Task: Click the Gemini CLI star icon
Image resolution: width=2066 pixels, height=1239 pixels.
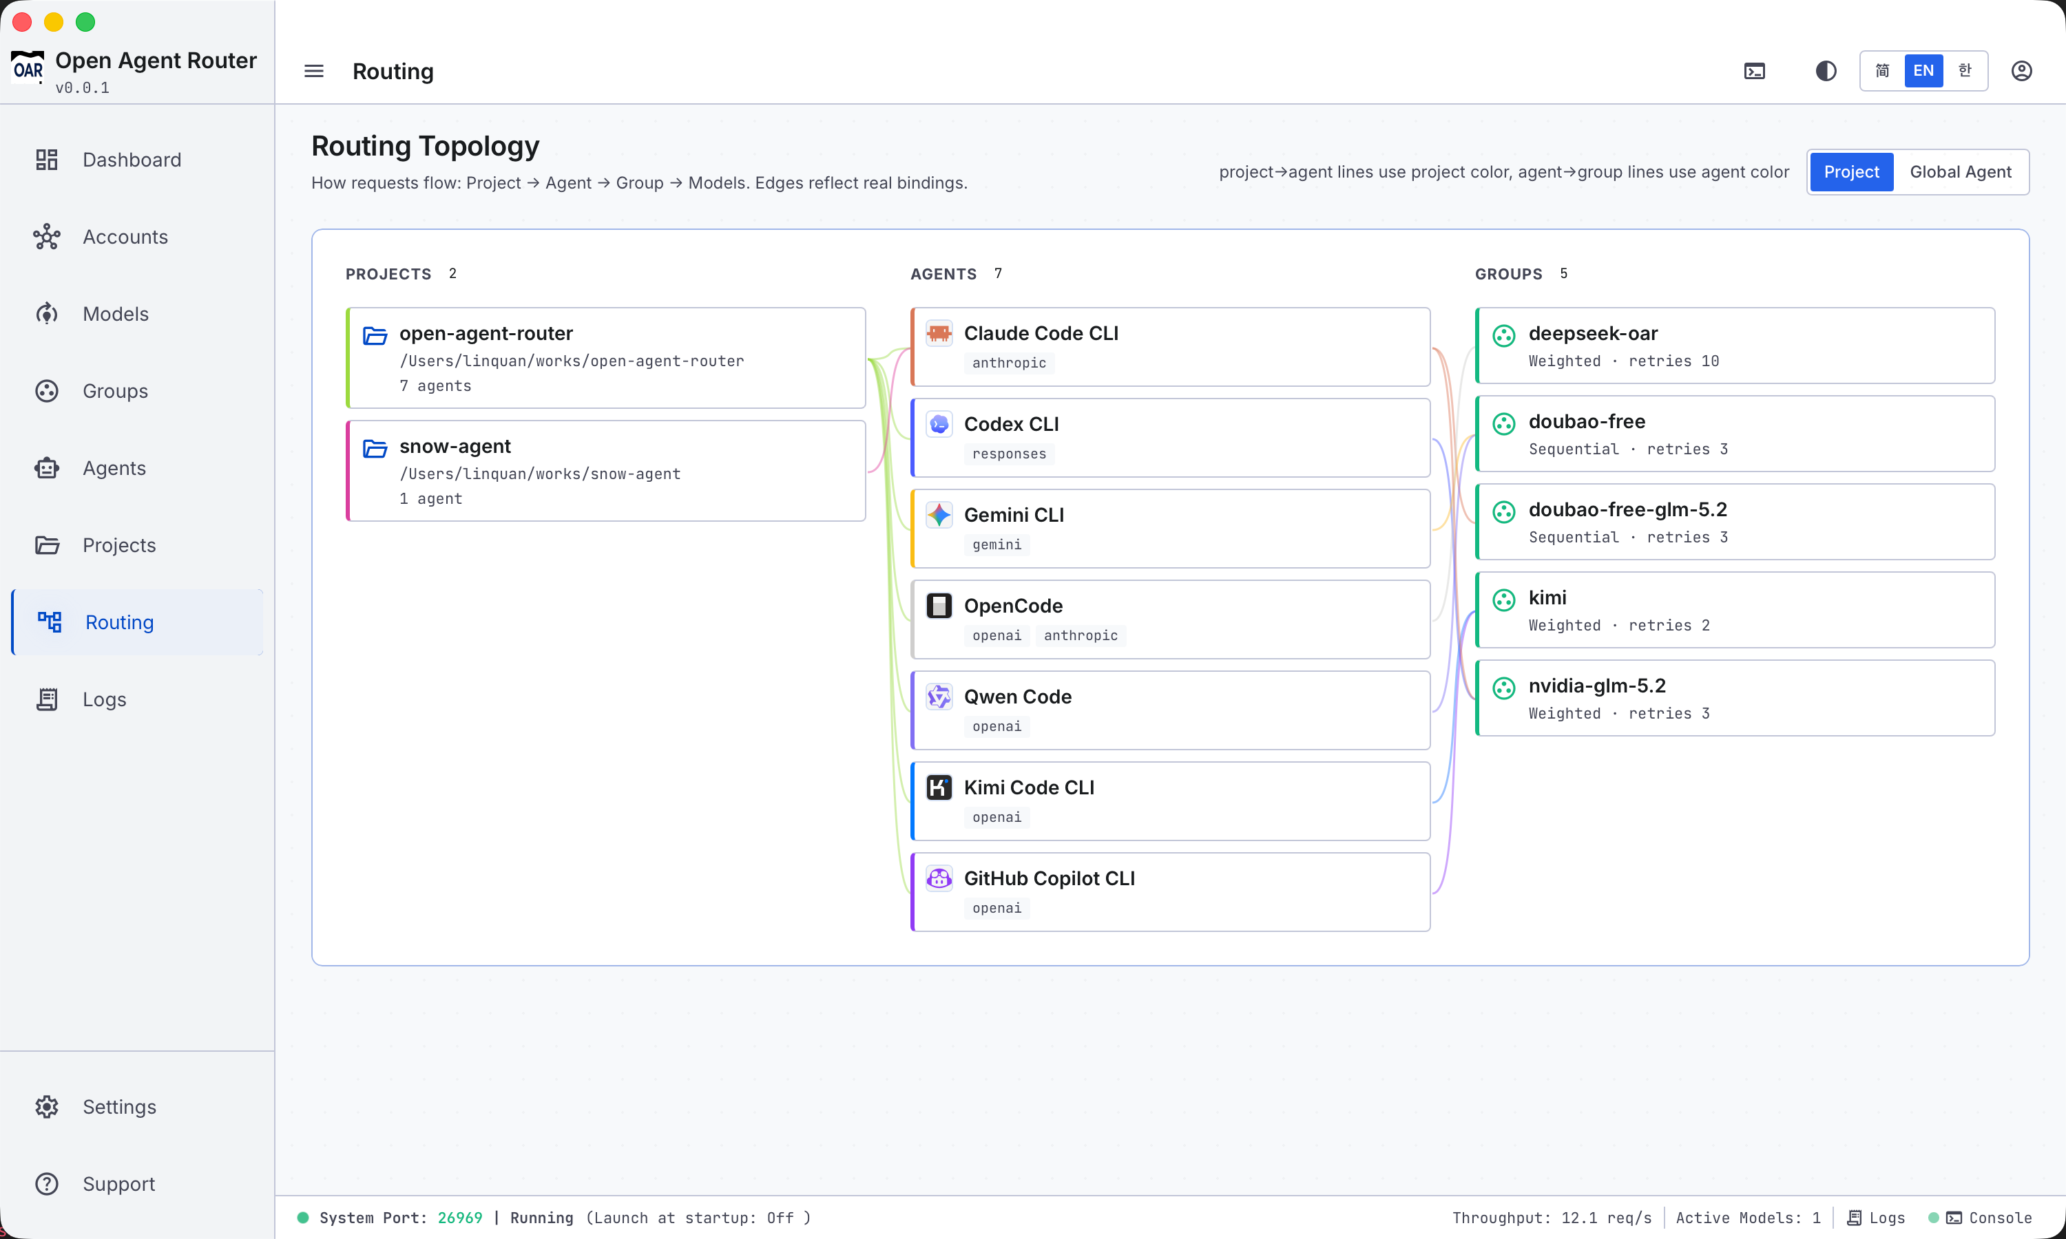Action: 939,515
